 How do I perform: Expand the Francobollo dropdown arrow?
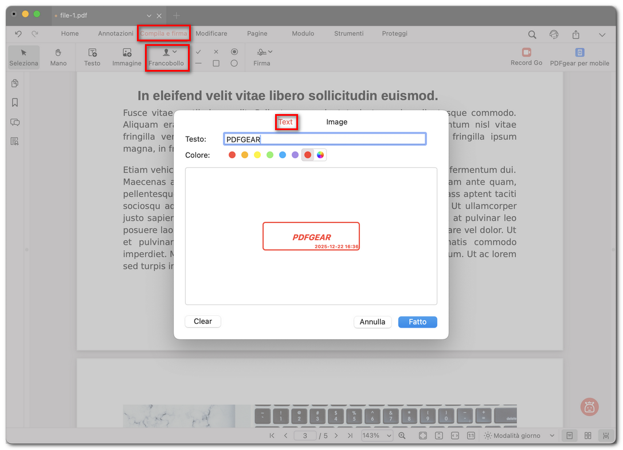click(x=175, y=52)
